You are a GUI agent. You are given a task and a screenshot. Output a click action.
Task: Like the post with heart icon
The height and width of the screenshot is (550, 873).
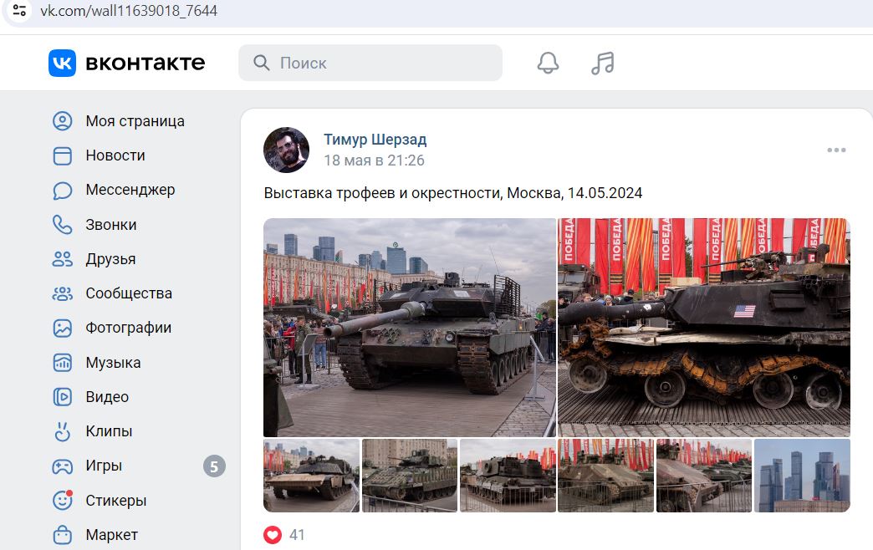[273, 534]
